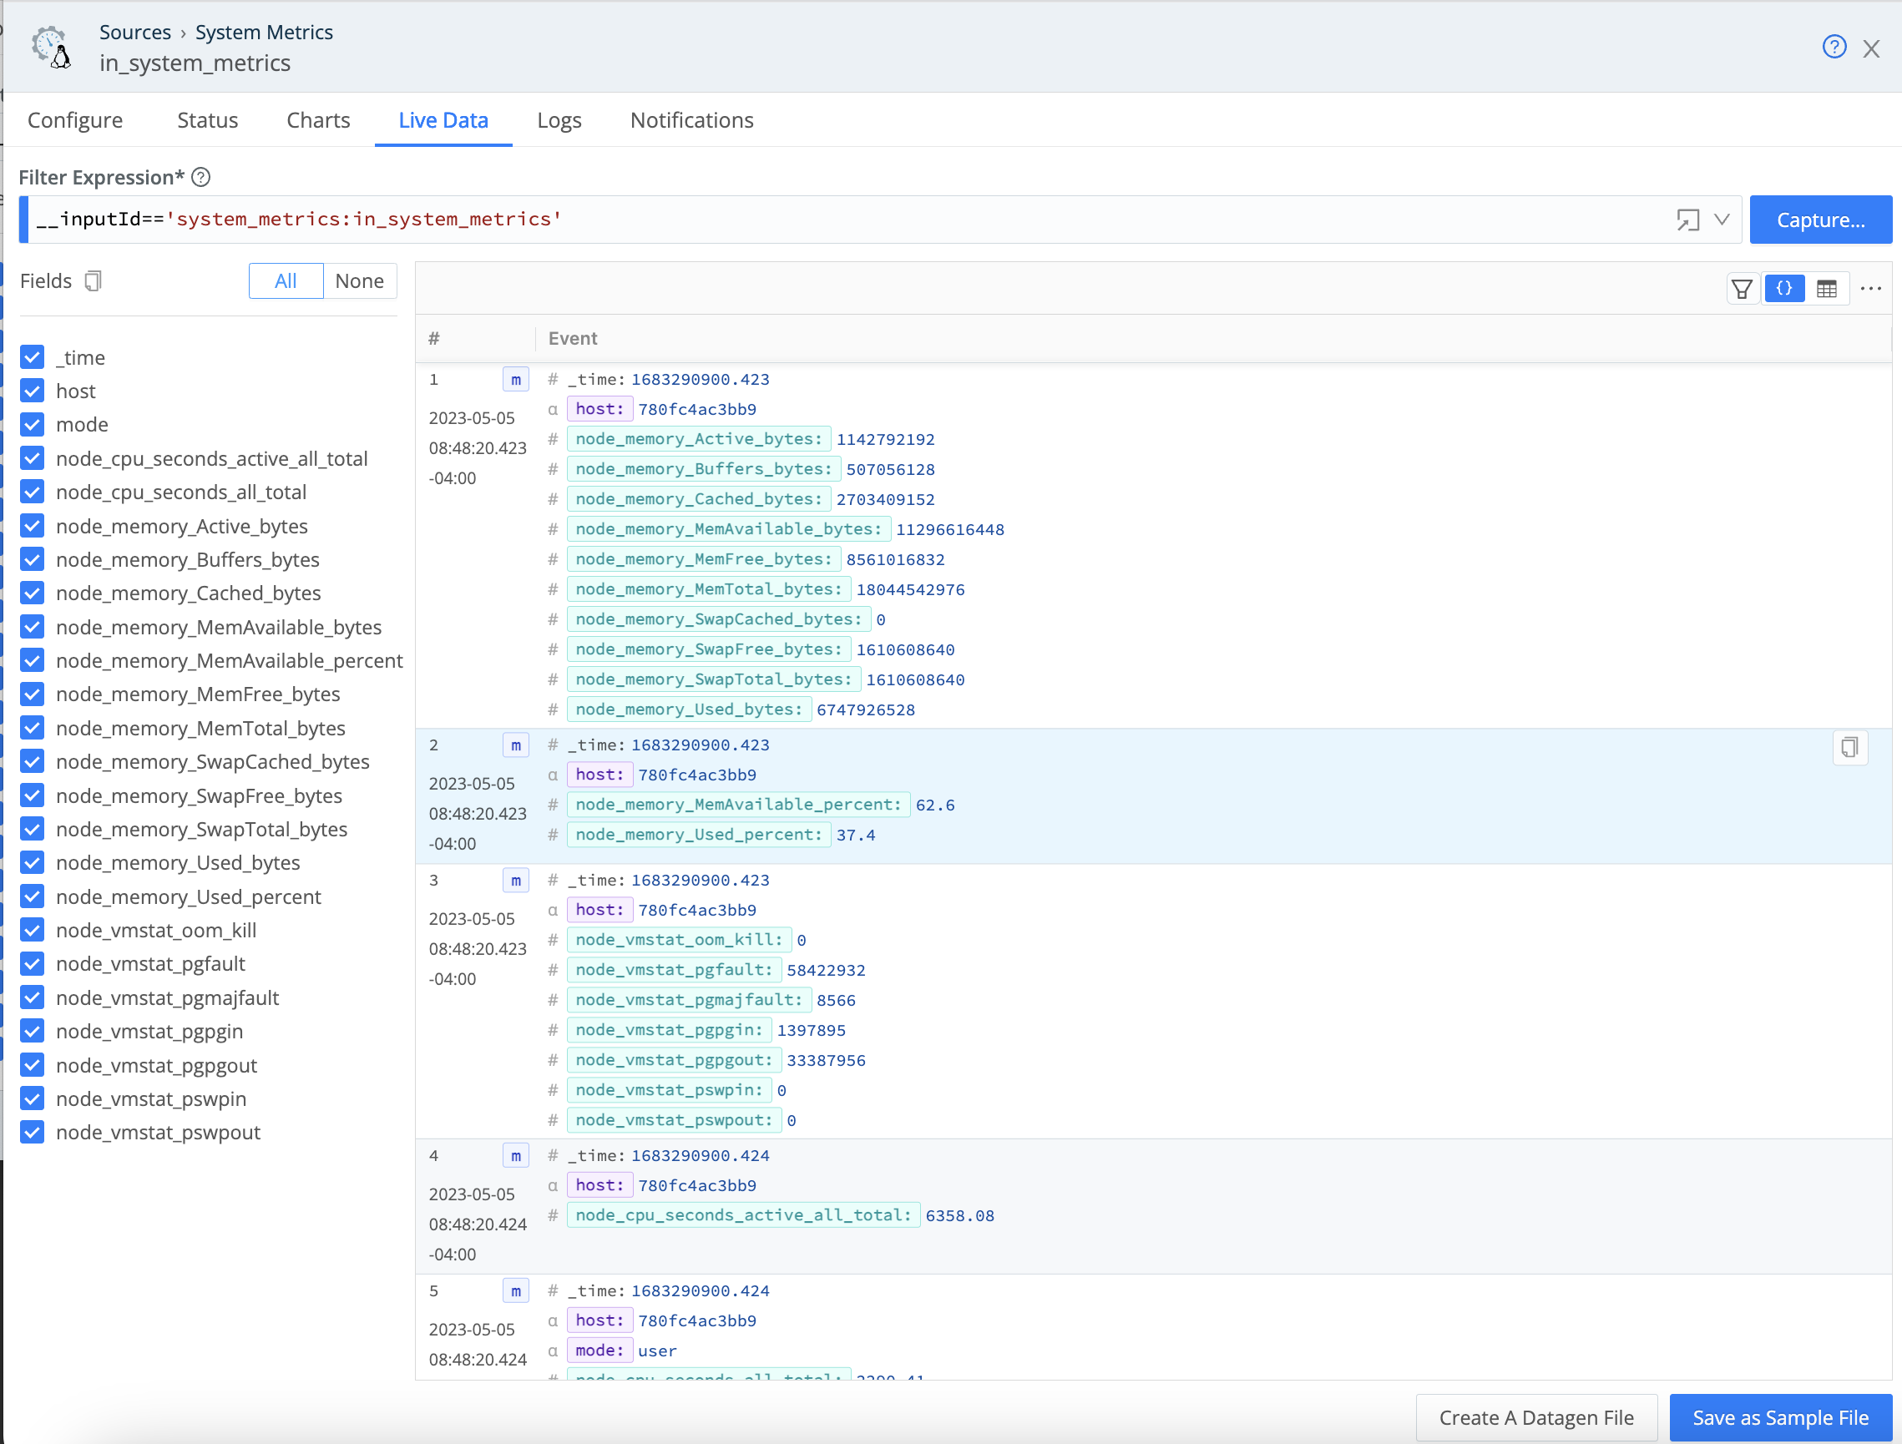Image resolution: width=1902 pixels, height=1444 pixels.
Task: Open the Filter Expression help tooltip
Action: (x=200, y=177)
